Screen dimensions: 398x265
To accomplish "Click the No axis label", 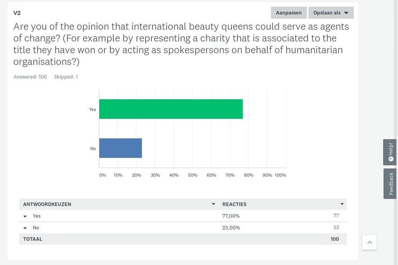I will click(93, 148).
